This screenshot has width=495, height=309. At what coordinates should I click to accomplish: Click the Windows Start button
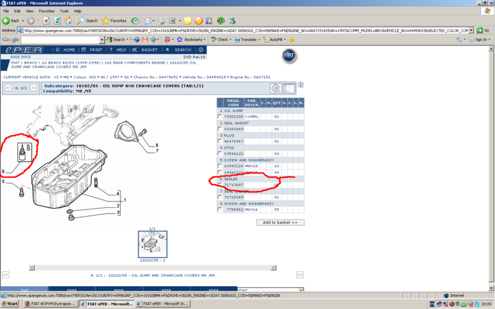point(11,304)
